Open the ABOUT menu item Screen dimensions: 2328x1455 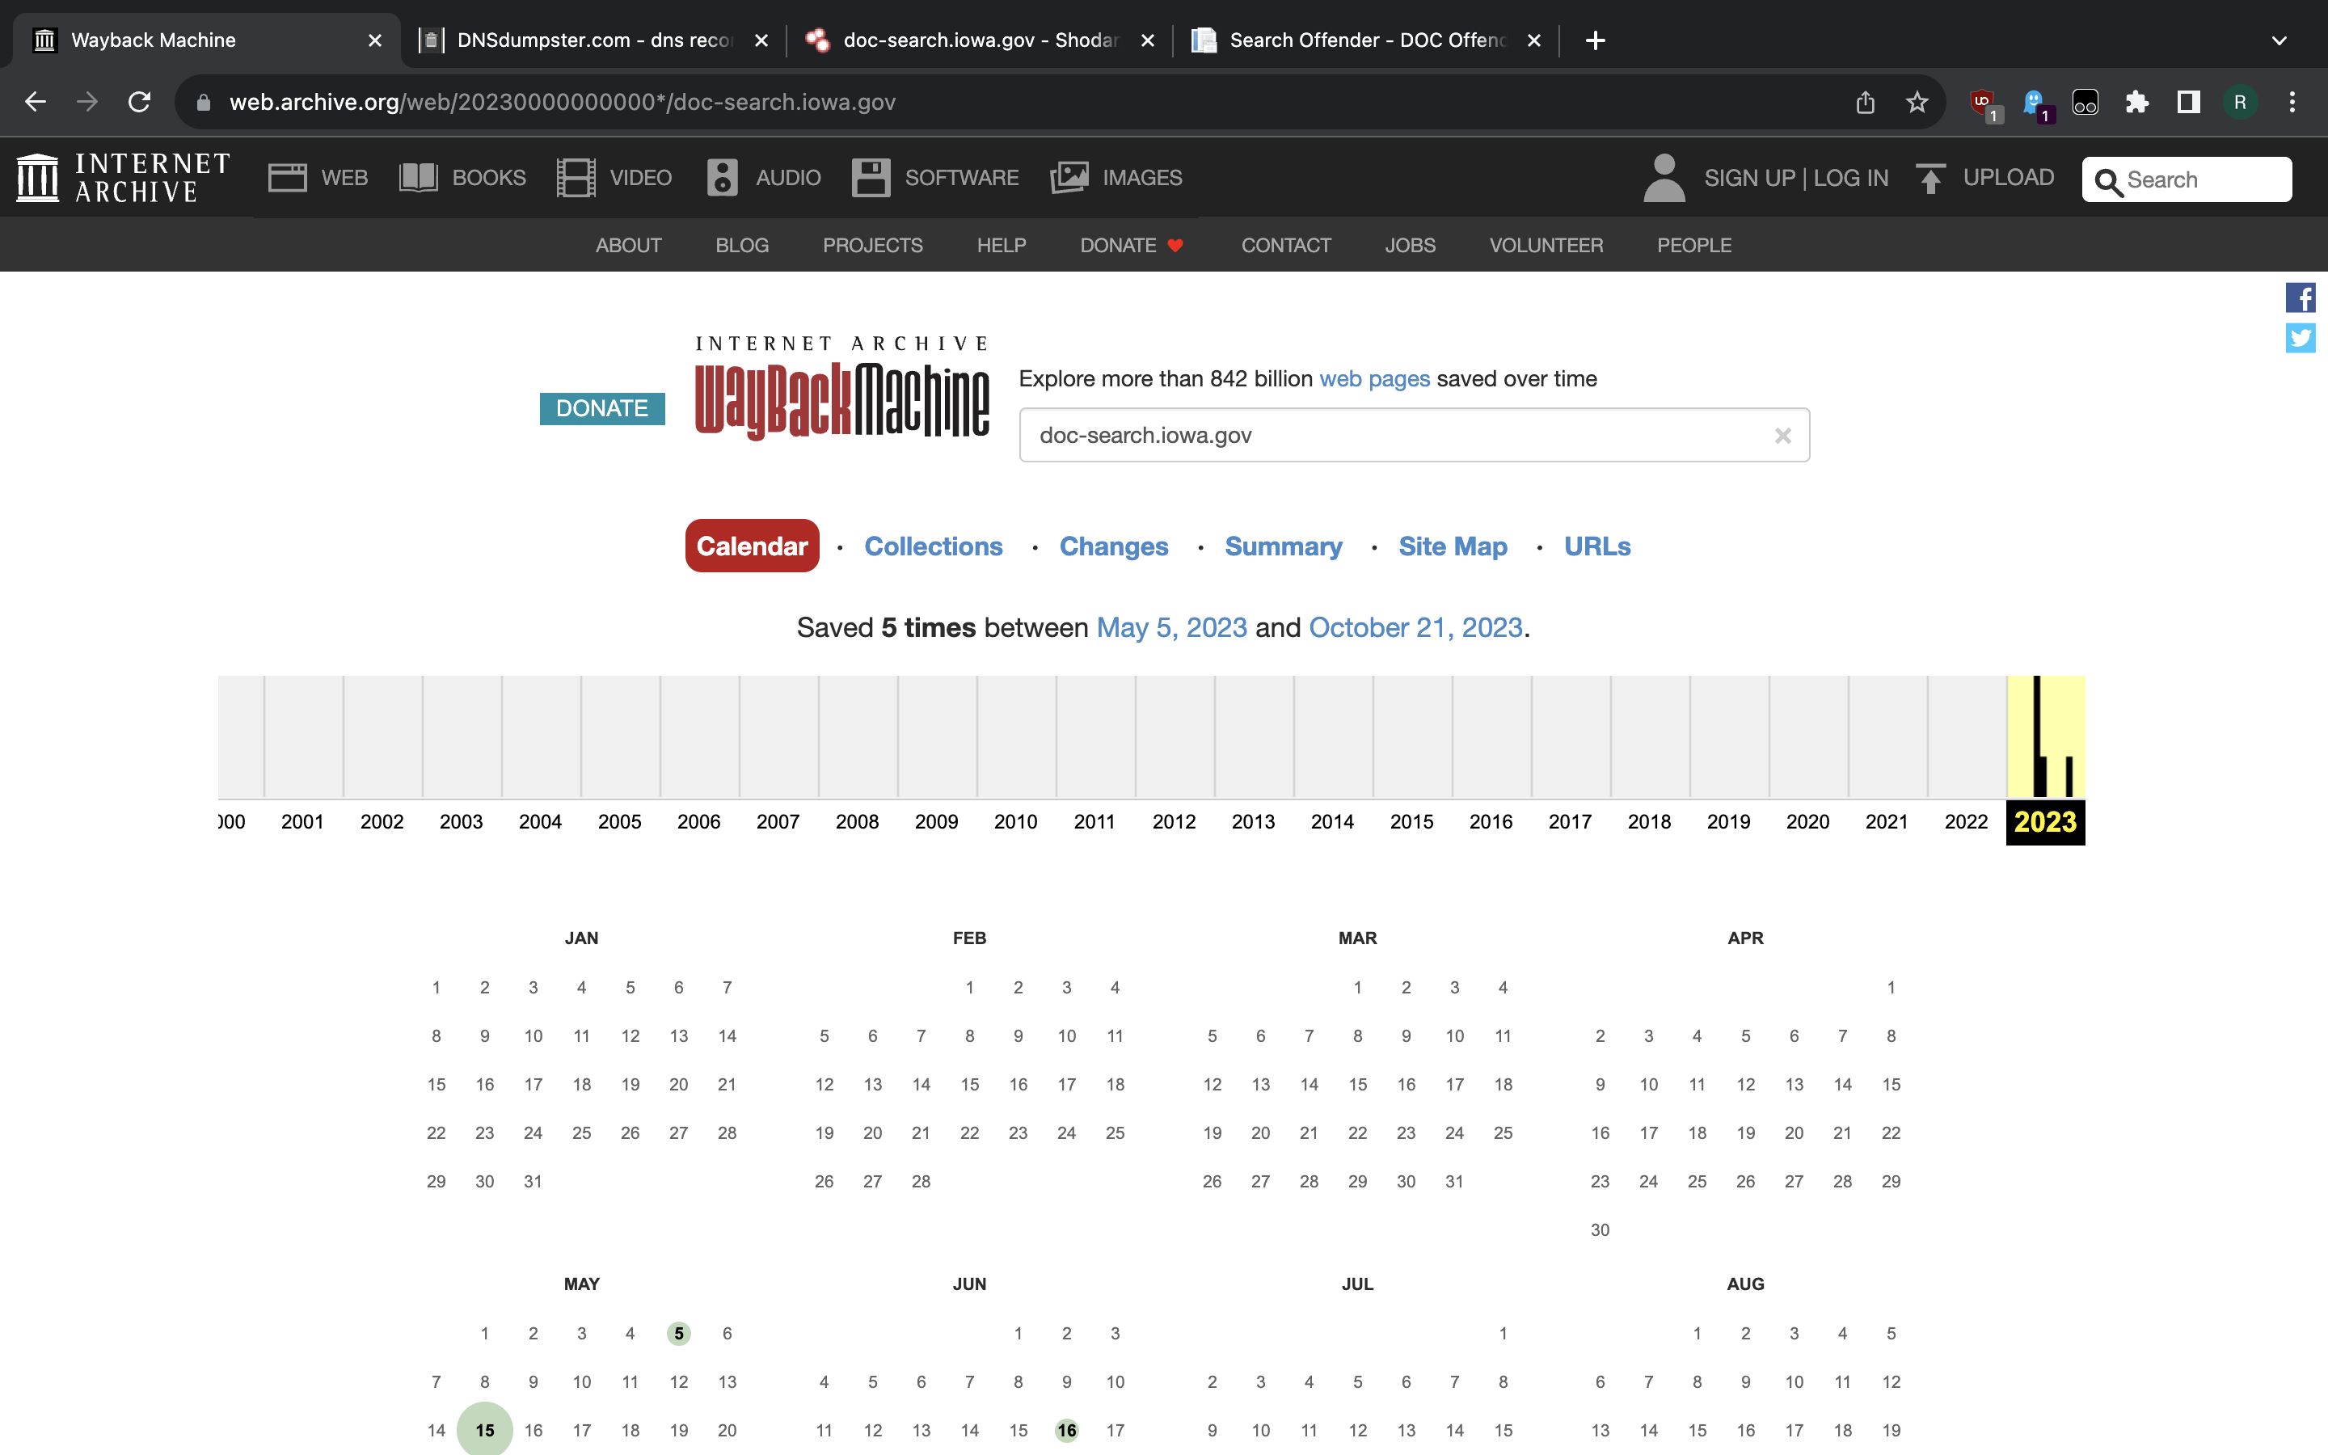628,246
